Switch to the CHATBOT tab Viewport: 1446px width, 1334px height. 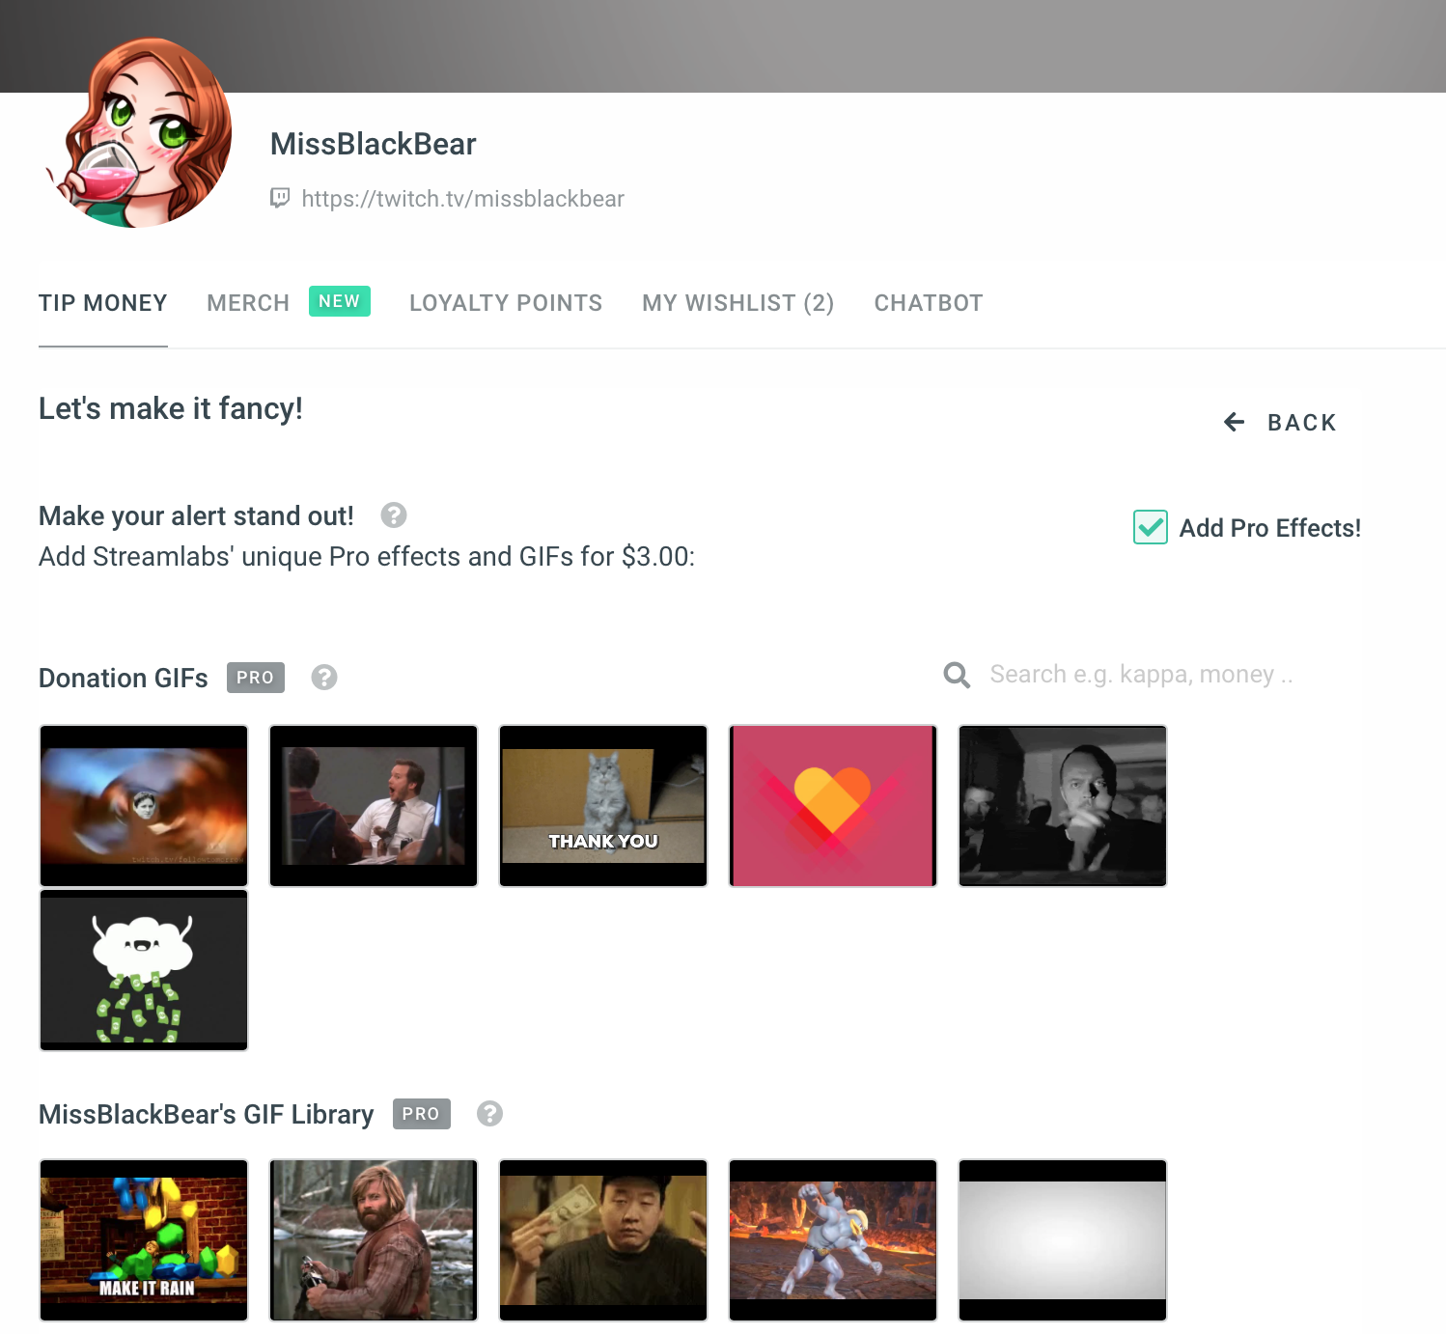(929, 303)
